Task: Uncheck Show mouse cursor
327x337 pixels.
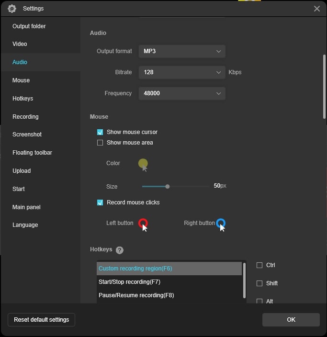Action: click(100, 132)
